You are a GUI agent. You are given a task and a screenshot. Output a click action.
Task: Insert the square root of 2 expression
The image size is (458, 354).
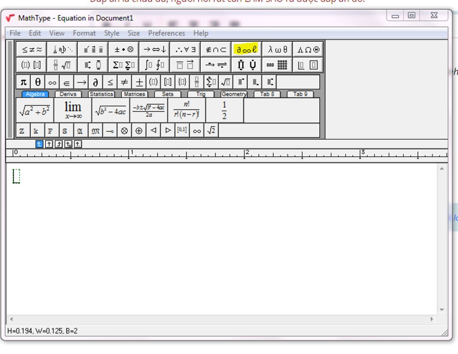pos(211,130)
